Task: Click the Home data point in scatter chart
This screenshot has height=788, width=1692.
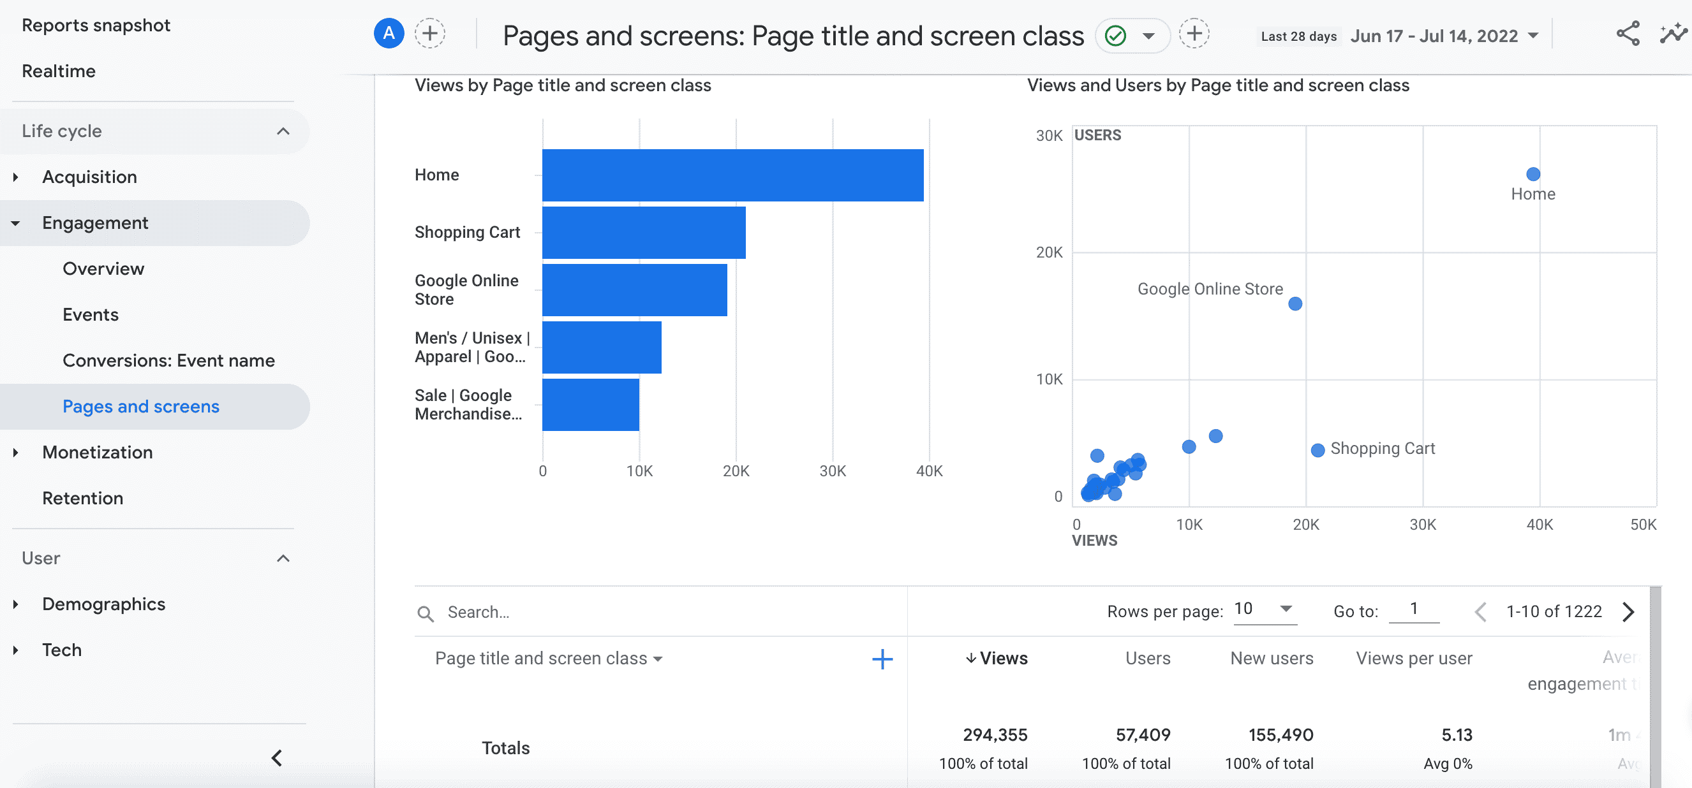Action: pyautogui.click(x=1532, y=174)
